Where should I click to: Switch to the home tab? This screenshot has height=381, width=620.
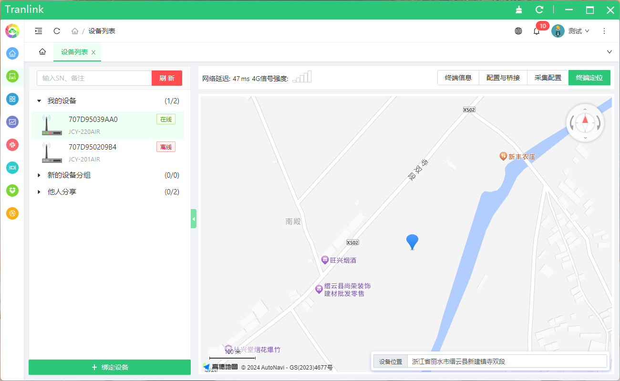42,52
